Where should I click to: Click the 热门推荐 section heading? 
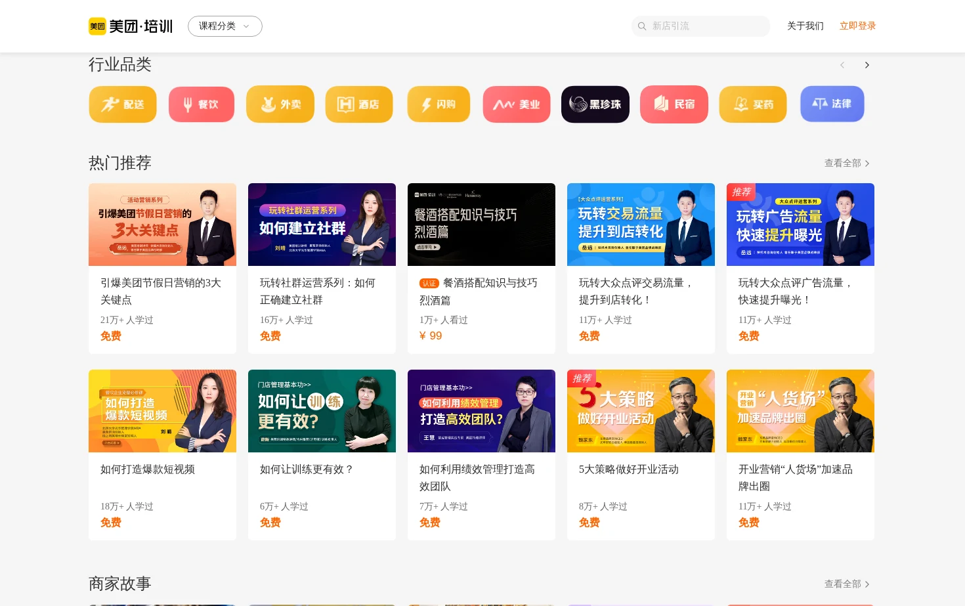point(120,163)
